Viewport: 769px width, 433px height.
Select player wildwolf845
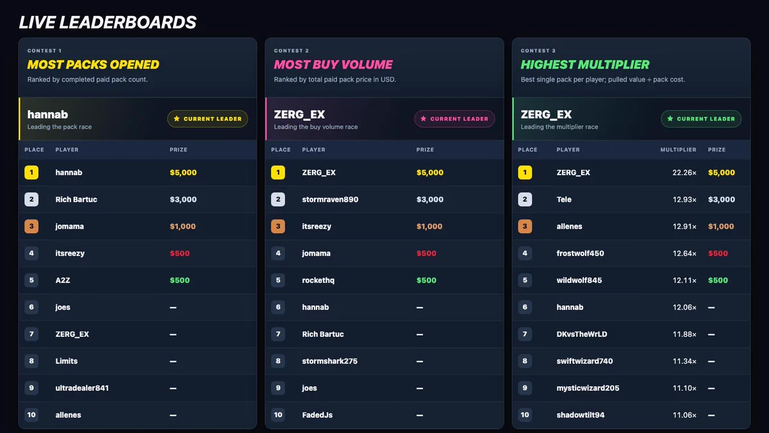579,280
